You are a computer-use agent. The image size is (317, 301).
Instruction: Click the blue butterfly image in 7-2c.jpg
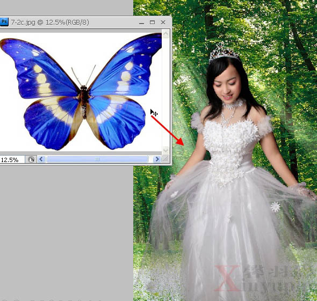coord(81,92)
